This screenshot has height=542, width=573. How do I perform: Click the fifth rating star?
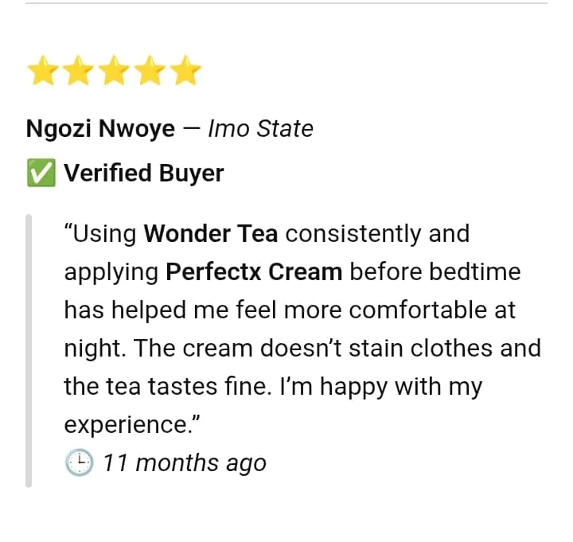point(186,71)
